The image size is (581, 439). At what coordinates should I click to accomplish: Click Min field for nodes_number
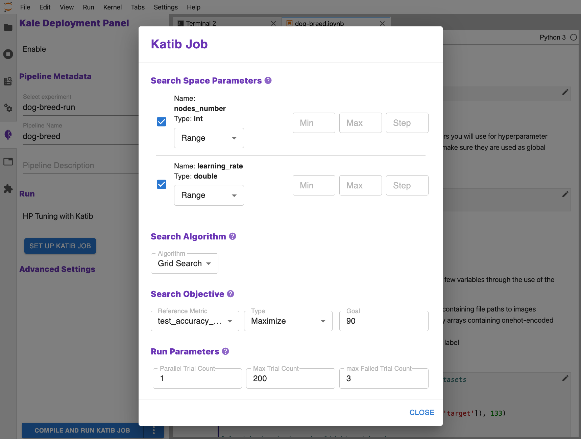(314, 123)
